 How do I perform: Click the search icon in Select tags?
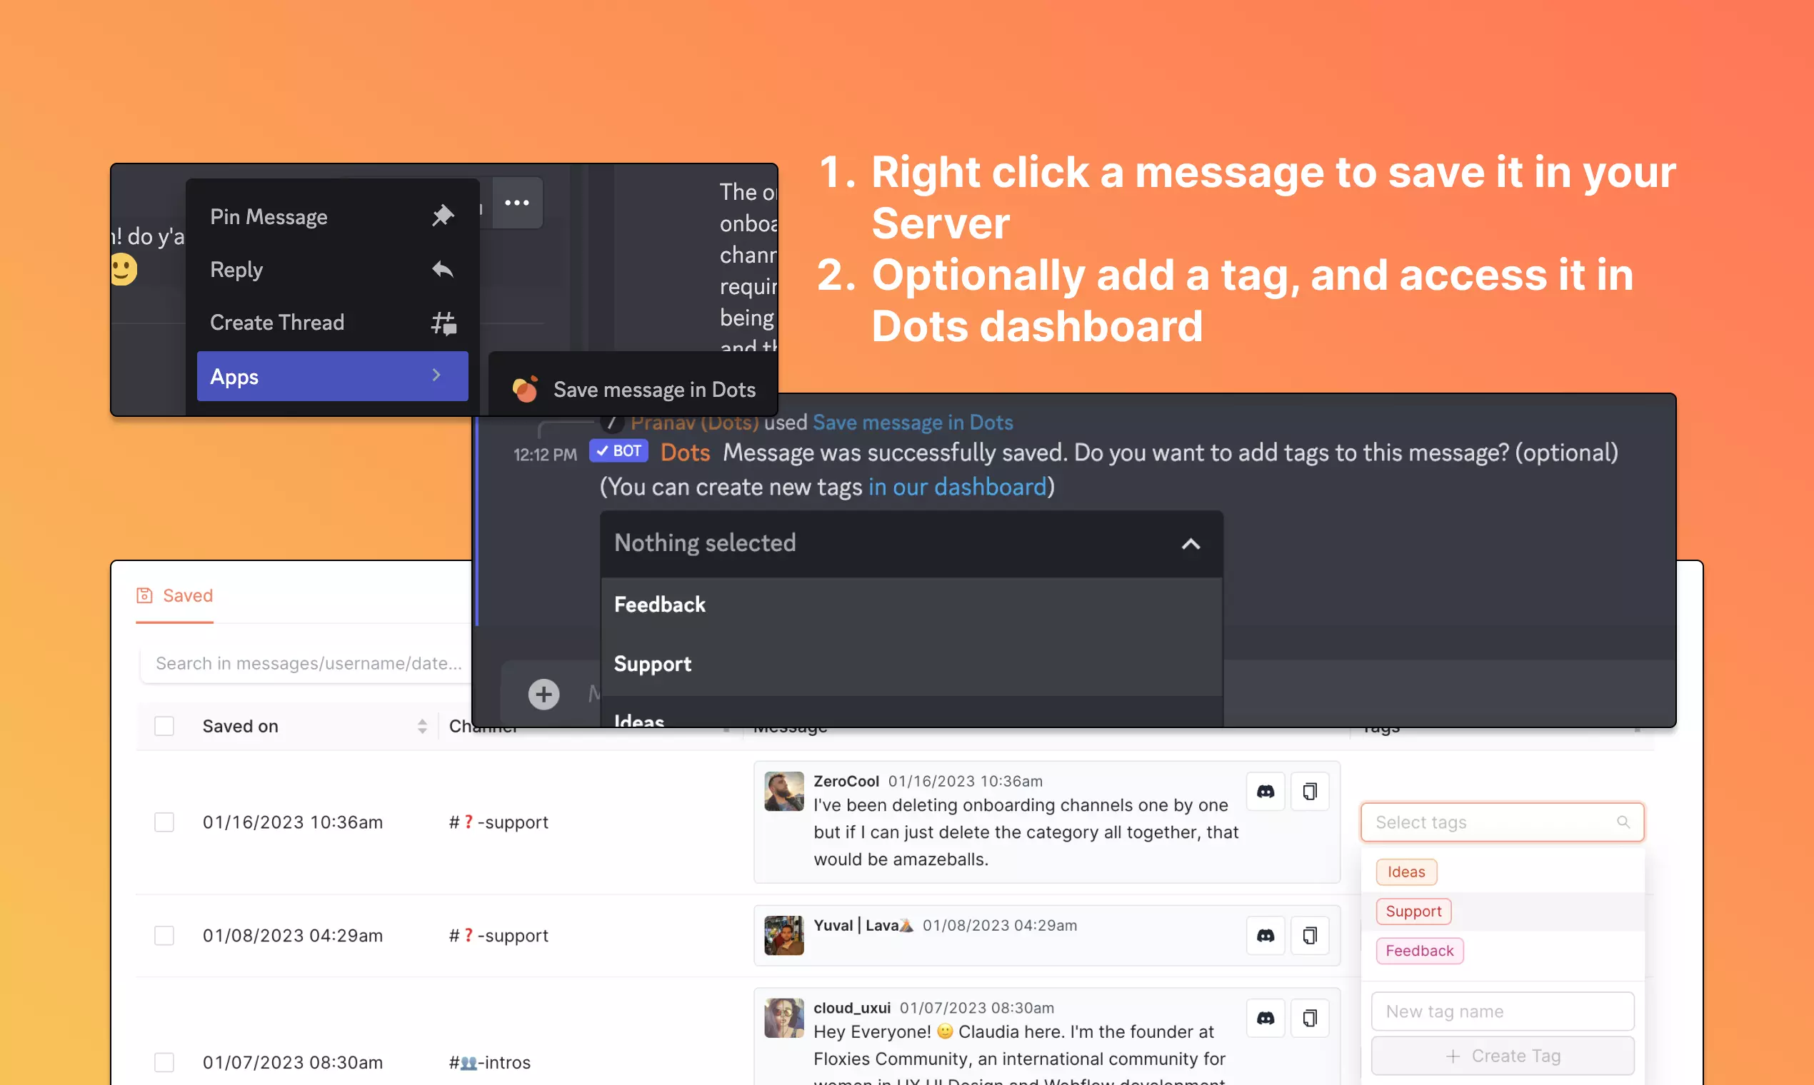tap(1623, 822)
